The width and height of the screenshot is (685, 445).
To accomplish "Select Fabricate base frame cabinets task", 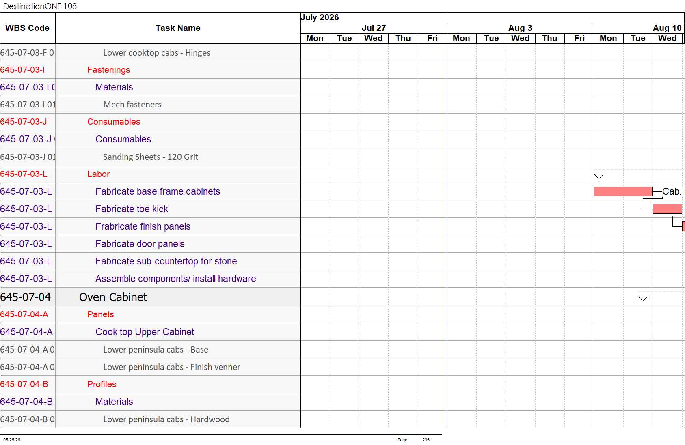I will pyautogui.click(x=158, y=191).
